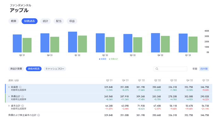Open the 収益 tab
Image resolution: width=215 pixels, height=118 pixels.
click(x=72, y=21)
